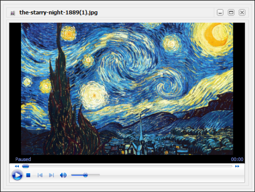
Task: Click the Play button
Action: point(17,175)
